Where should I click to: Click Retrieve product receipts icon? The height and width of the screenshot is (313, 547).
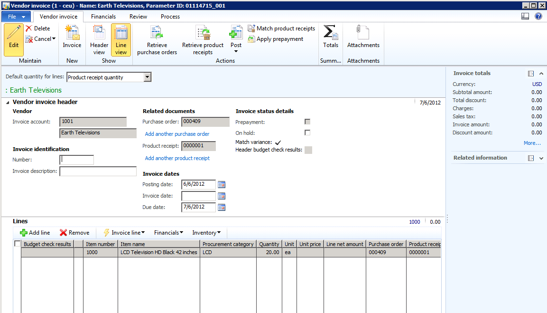click(203, 34)
